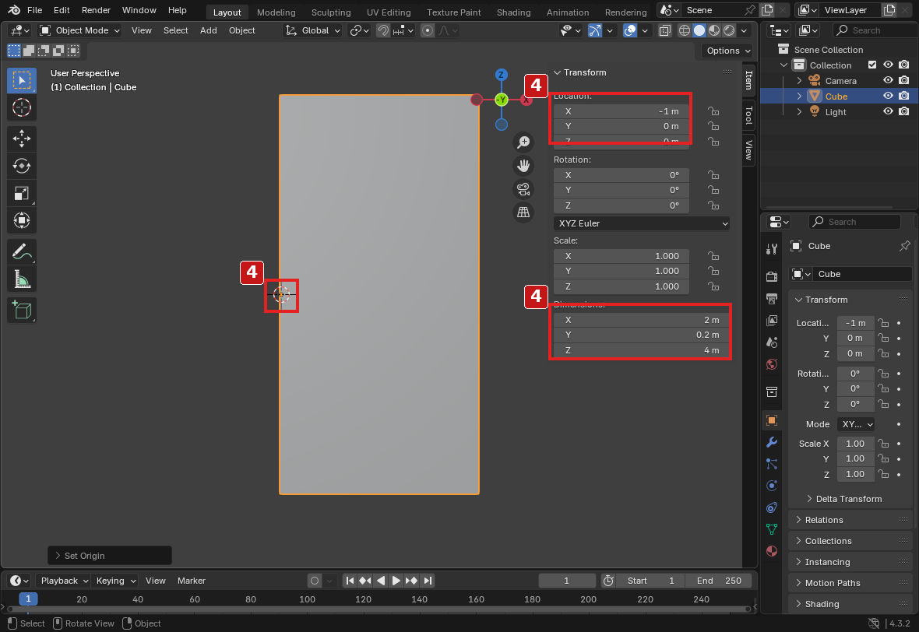This screenshot has width=919, height=632.
Task: Click the Dimensions Z value field
Action: click(x=642, y=350)
